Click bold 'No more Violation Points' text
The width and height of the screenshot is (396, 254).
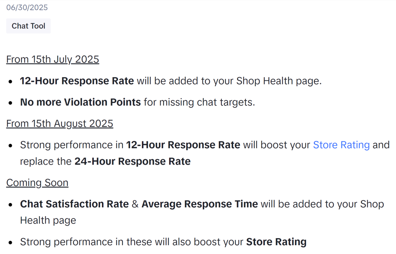pyautogui.click(x=80, y=102)
